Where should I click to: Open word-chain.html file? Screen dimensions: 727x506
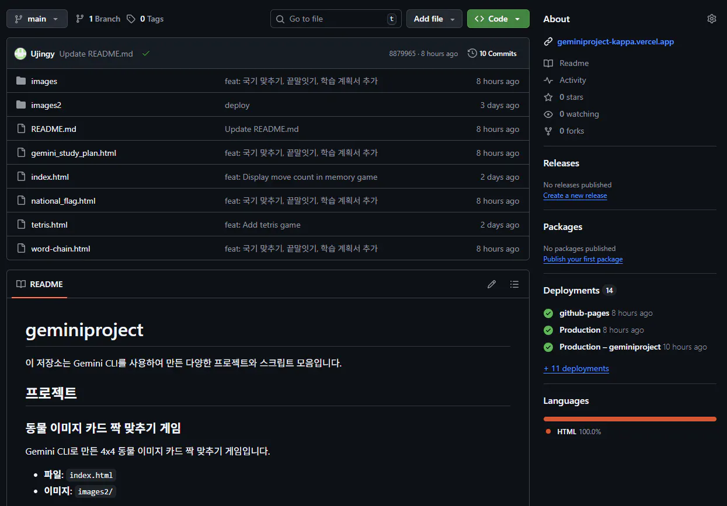61,249
